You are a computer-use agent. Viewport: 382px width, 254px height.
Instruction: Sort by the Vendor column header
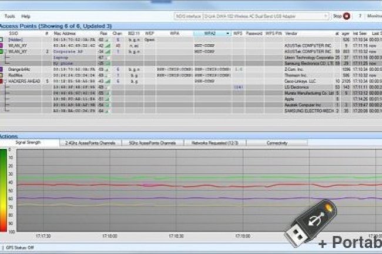(291, 33)
